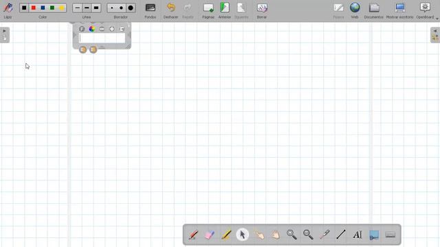The image size is (440, 247).
Task: Choose the medium line width
Action: point(87,8)
